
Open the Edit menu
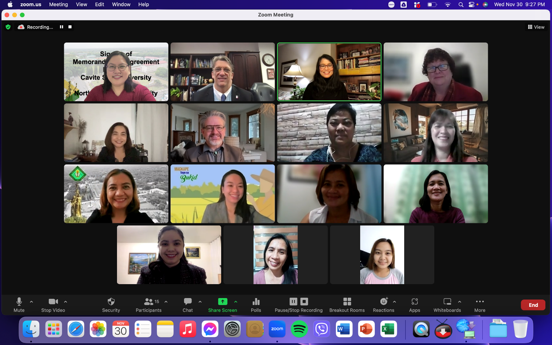tap(99, 4)
